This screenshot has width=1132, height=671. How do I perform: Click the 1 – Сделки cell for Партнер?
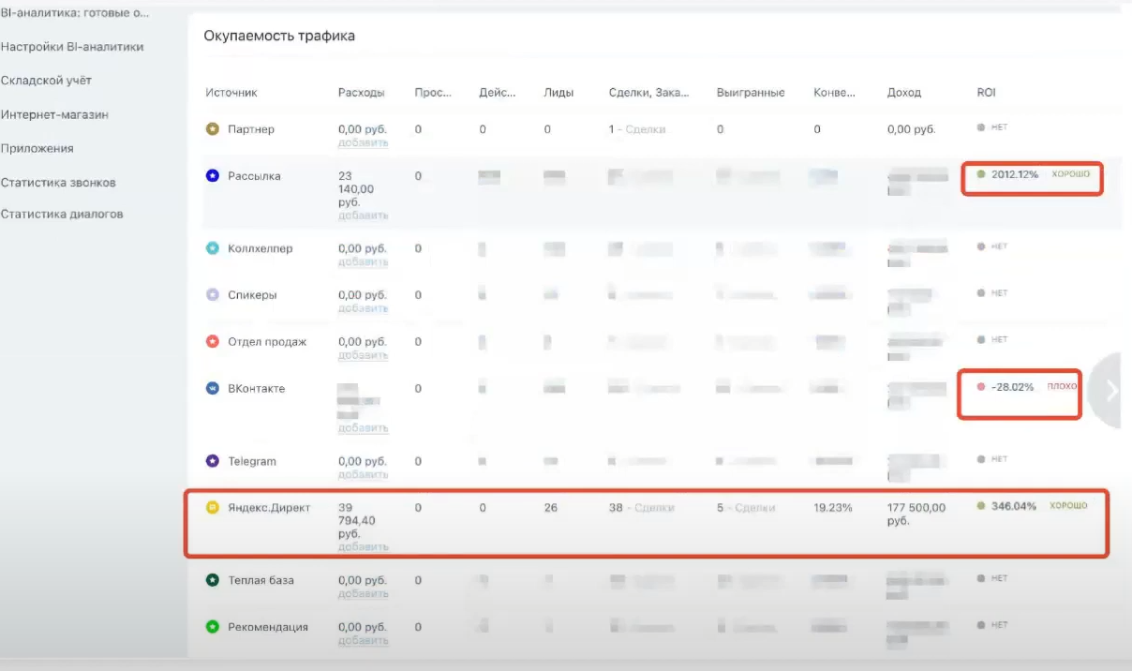(x=637, y=129)
